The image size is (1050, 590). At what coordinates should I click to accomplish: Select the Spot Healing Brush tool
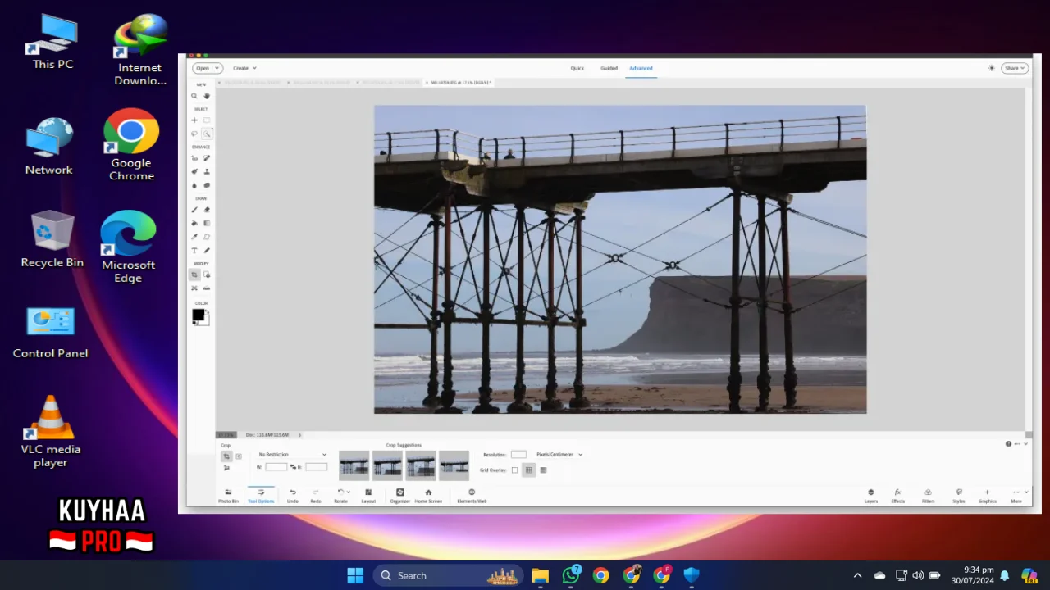[207, 158]
